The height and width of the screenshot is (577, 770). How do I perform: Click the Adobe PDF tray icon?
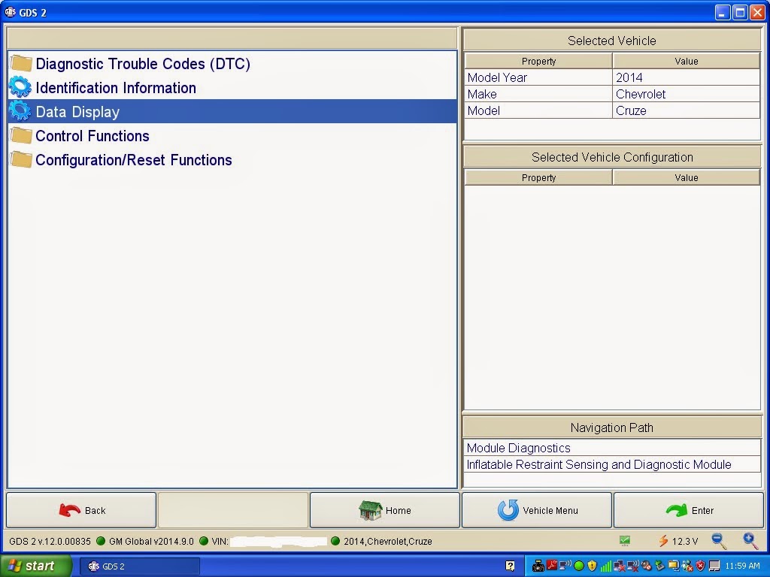coord(552,565)
